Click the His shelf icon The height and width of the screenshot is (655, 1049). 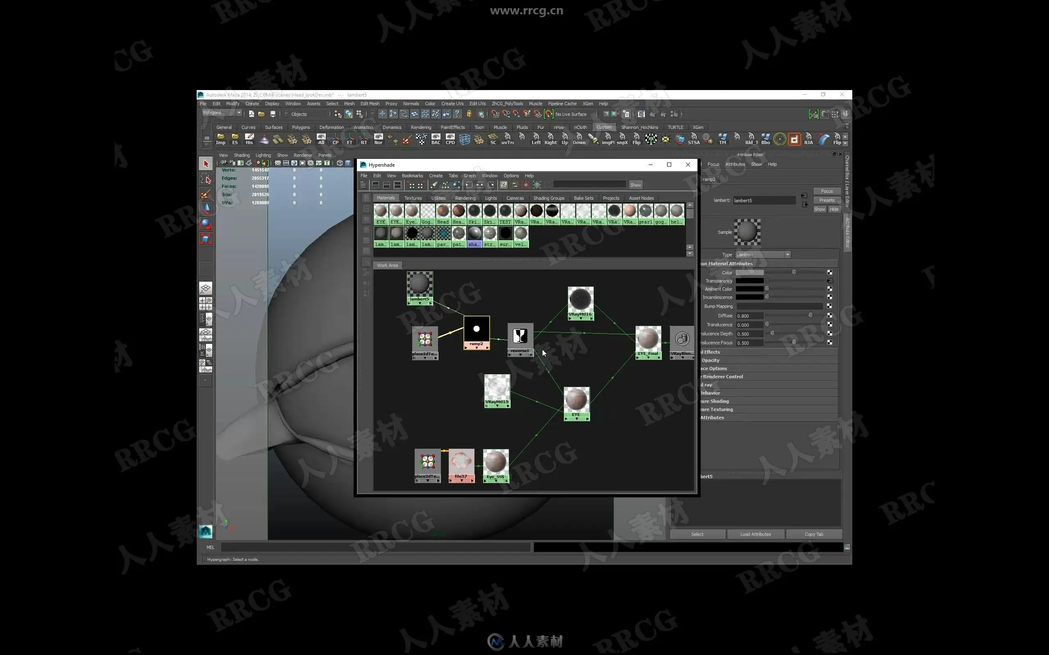[249, 139]
